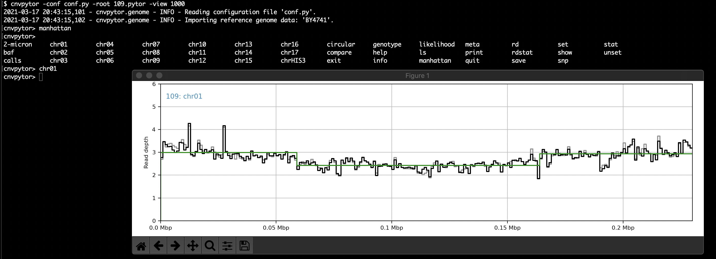Image resolution: width=716 pixels, height=259 pixels.
Task: Click the calls command text
Action: point(12,60)
